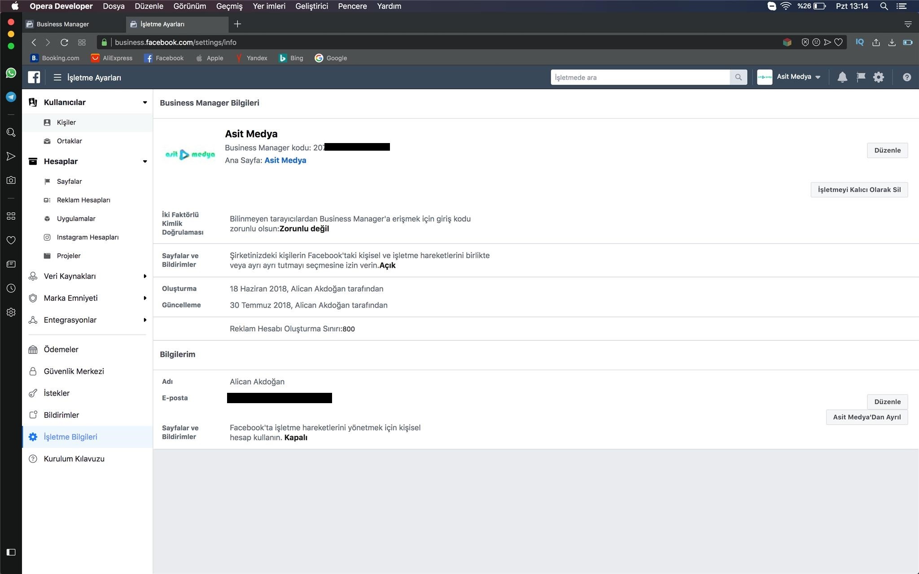
Task: Open the tab list menu
Action: pyautogui.click(x=908, y=24)
